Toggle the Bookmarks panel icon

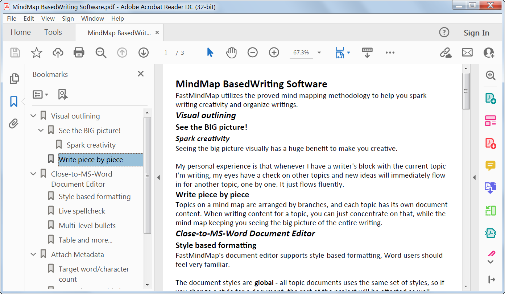pyautogui.click(x=14, y=102)
